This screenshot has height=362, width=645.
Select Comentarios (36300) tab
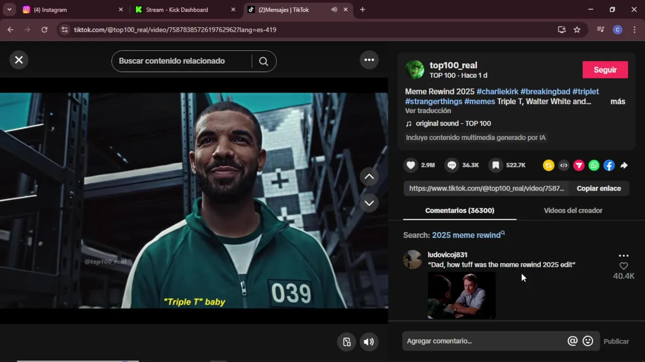pos(460,211)
